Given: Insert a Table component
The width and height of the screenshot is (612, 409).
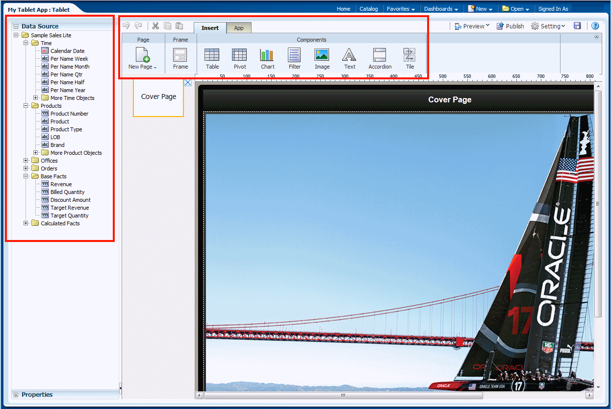Looking at the screenshot, I should pyautogui.click(x=212, y=59).
